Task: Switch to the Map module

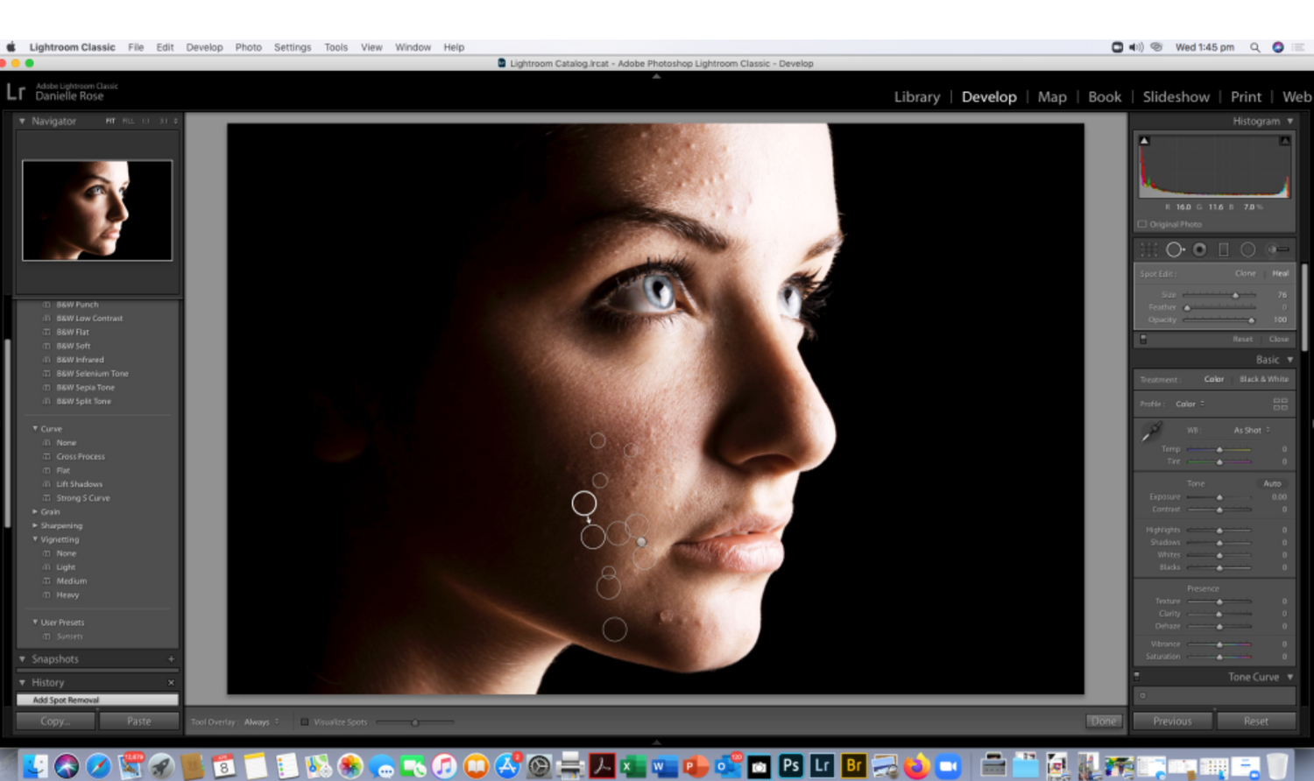Action: (1052, 97)
